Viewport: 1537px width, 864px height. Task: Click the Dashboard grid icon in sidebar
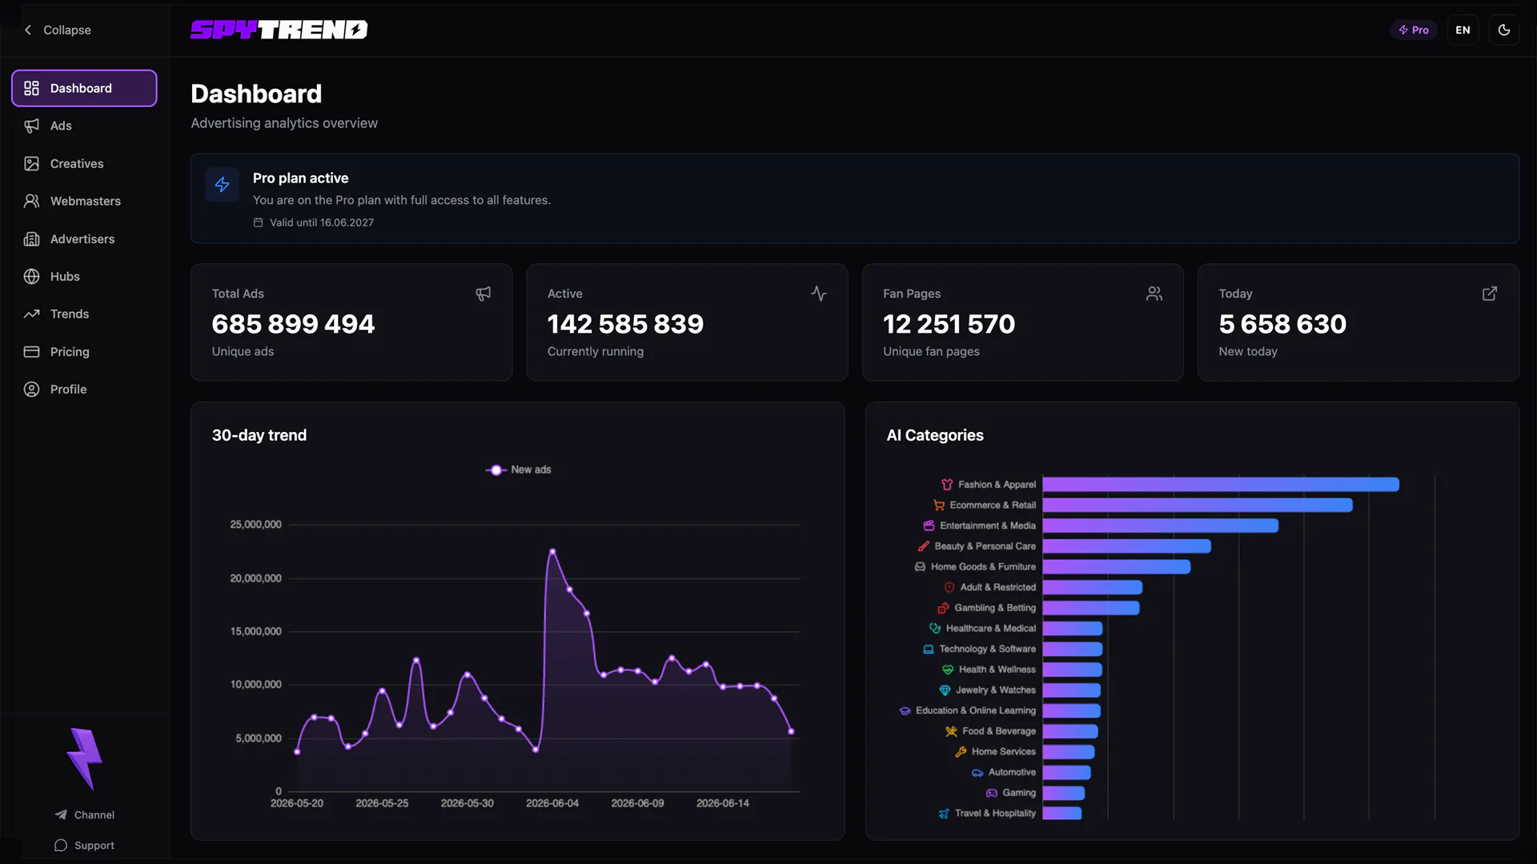[x=31, y=88]
